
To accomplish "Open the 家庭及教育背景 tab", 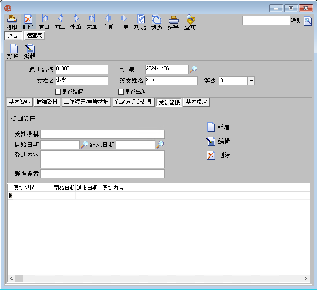I will (133, 102).
